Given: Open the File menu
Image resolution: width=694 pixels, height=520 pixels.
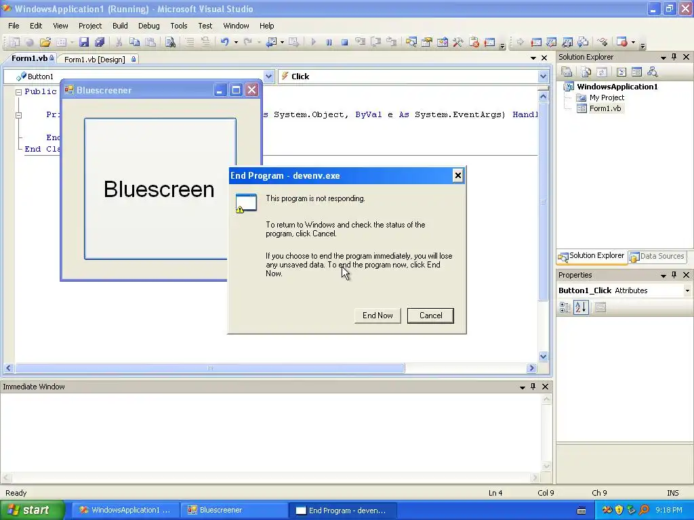Looking at the screenshot, I should point(14,26).
